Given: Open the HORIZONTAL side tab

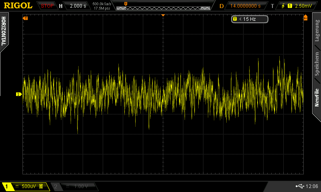Looking at the screenshot, I should coord(4,31).
